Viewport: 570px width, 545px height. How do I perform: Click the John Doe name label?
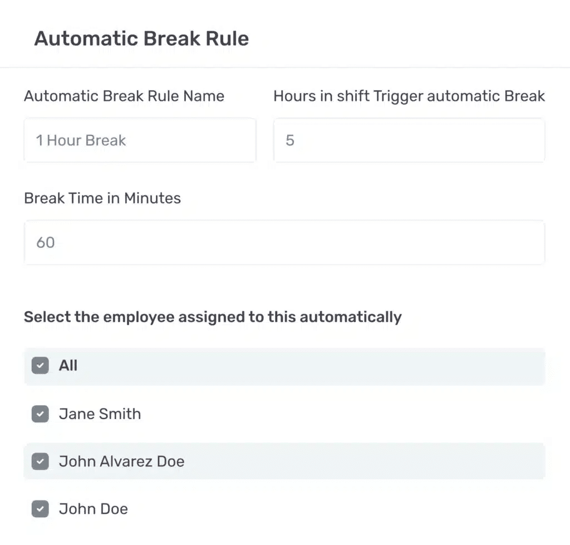coord(94,509)
